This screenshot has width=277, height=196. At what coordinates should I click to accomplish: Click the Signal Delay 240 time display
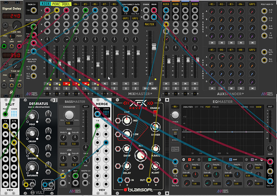(12, 16)
